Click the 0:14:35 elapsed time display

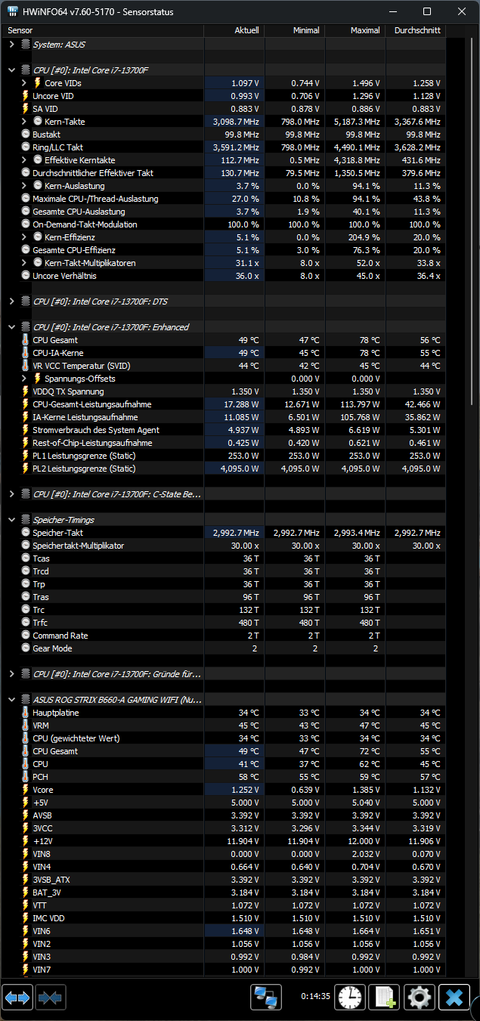point(315,996)
